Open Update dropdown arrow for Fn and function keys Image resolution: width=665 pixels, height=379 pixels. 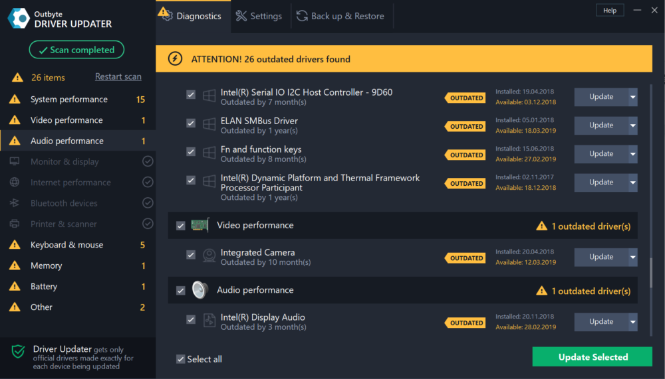633,154
